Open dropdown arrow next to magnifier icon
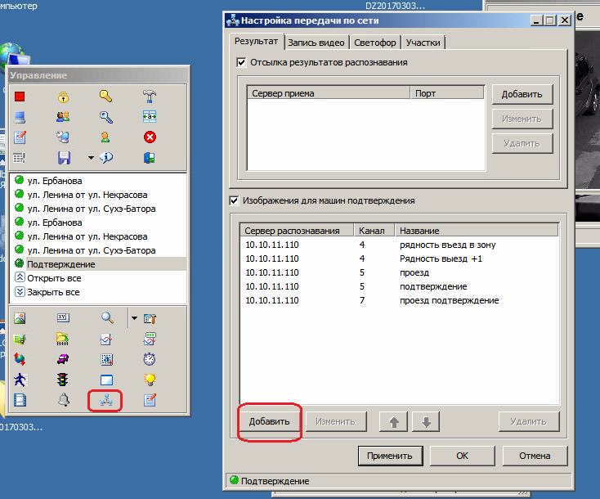 tap(134, 318)
